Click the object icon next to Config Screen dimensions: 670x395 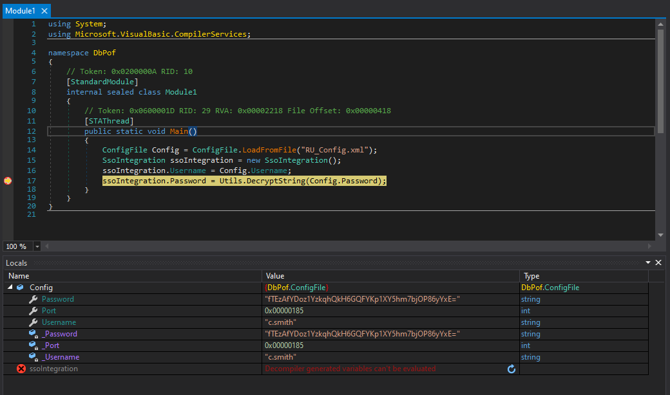20,288
